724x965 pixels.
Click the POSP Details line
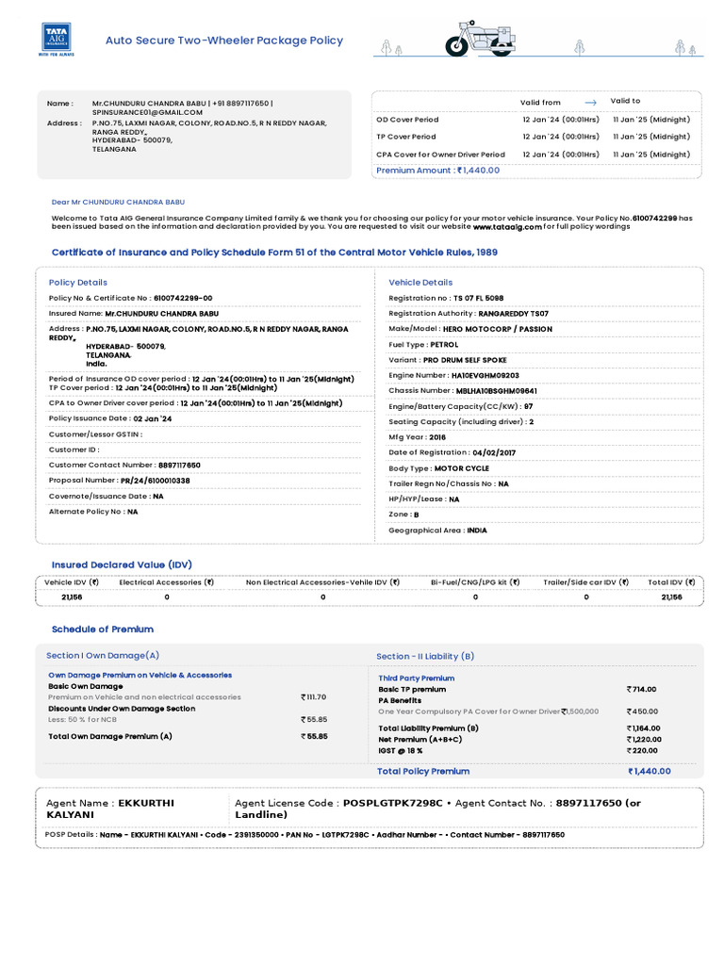click(304, 835)
